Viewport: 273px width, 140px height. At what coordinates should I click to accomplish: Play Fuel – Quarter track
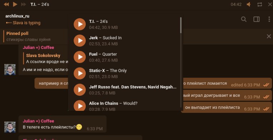coord(80,57)
